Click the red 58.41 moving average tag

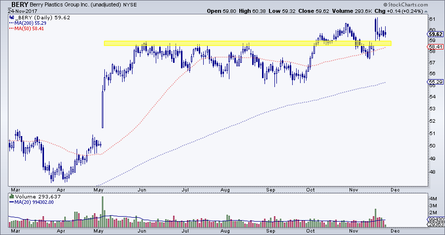coord(435,47)
